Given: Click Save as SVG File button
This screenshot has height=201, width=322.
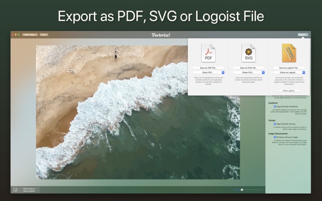Looking at the screenshot, I should [248, 67].
